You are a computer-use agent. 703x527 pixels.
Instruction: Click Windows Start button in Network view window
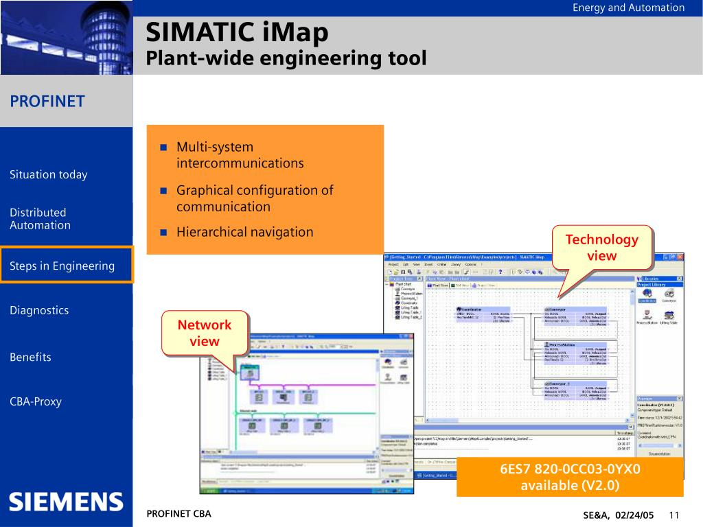tap(209, 491)
